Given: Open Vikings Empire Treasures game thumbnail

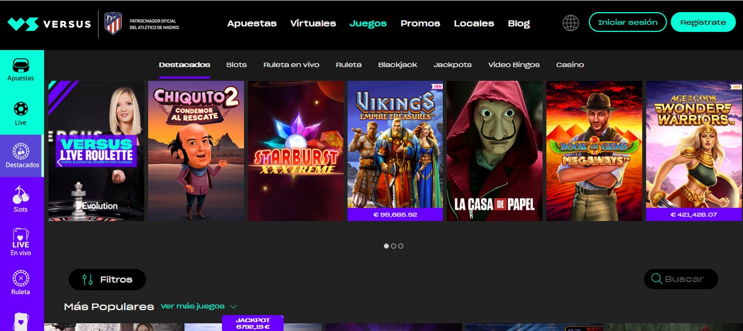Looking at the screenshot, I should [x=395, y=151].
